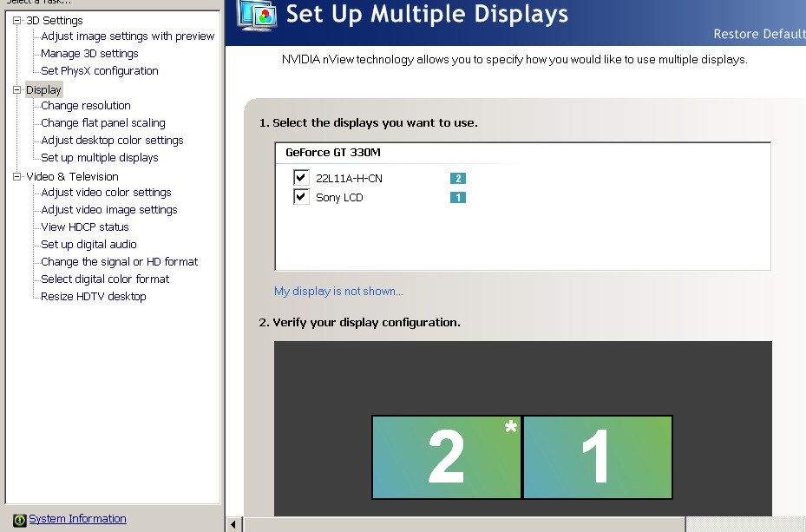
Task: Open Select digital color format
Action: click(x=105, y=279)
